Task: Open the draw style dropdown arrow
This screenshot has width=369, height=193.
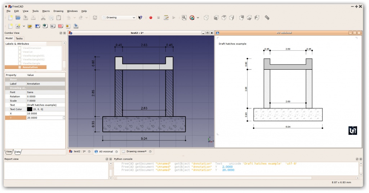Action: pyautogui.click(x=198, y=18)
